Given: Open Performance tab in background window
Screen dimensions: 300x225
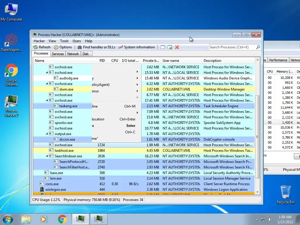Looking at the screenshot, I should pos(278,60).
